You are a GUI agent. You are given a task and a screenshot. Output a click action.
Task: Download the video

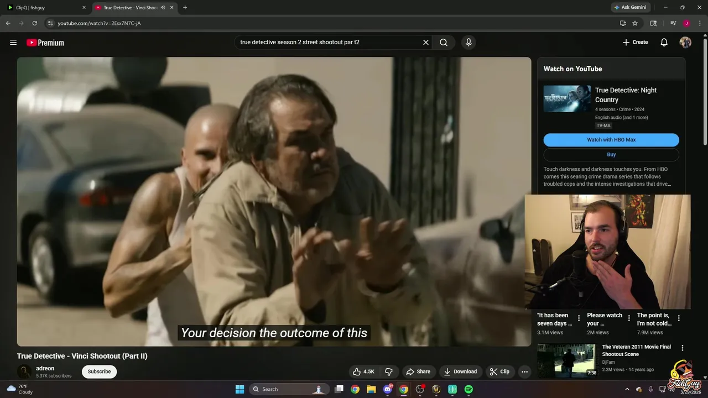460,371
